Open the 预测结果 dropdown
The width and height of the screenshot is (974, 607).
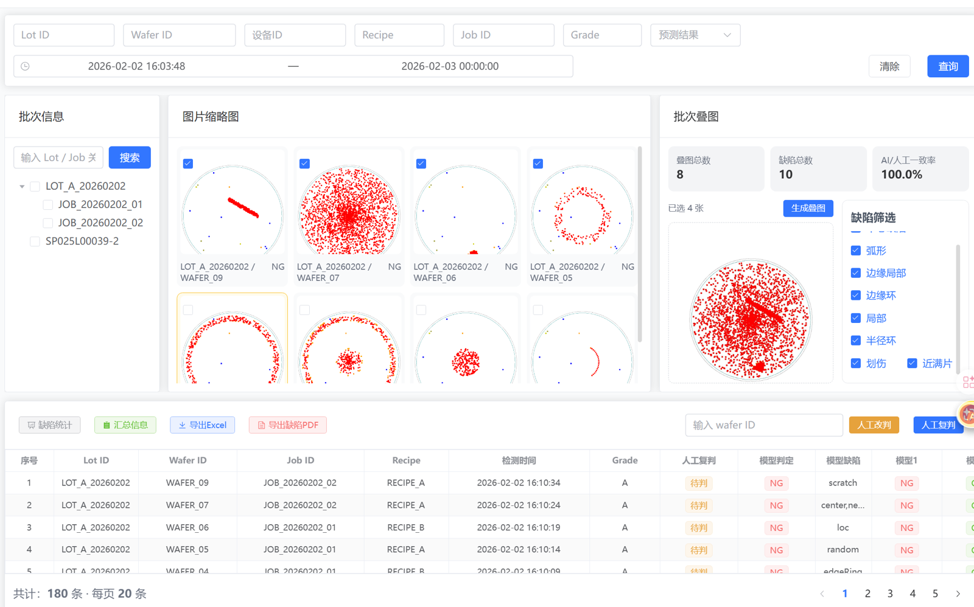(x=695, y=35)
